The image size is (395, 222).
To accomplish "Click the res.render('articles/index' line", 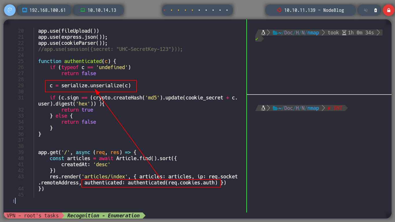I will (x=144, y=177).
